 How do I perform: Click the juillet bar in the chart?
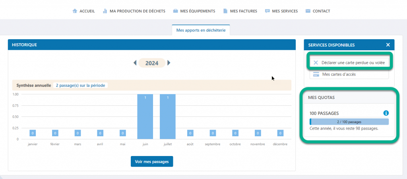pos(168,117)
